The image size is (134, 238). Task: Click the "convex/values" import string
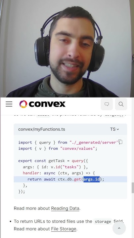(78, 148)
